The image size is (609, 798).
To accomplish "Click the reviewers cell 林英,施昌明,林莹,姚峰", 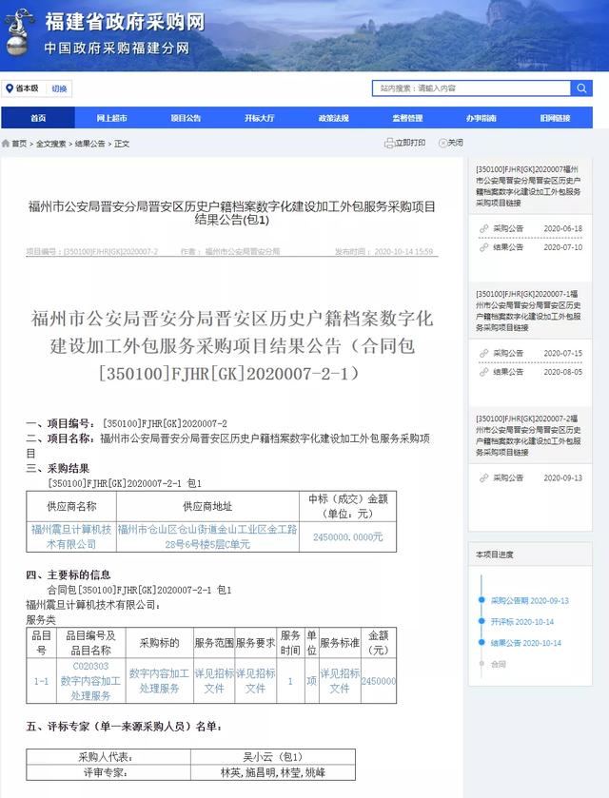I will pos(273,772).
